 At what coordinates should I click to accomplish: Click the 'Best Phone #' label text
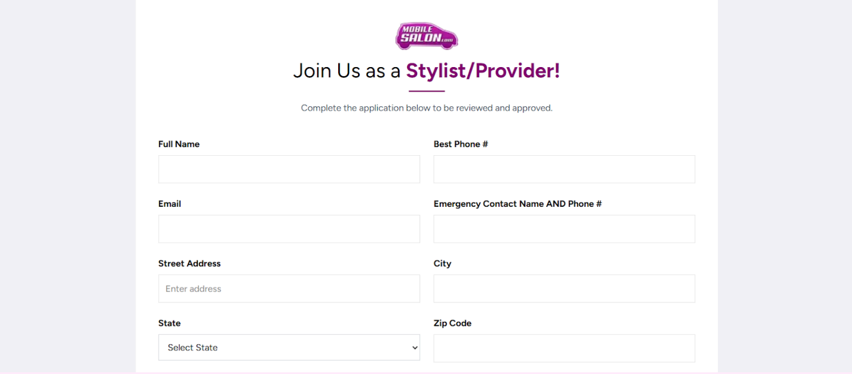(460, 144)
